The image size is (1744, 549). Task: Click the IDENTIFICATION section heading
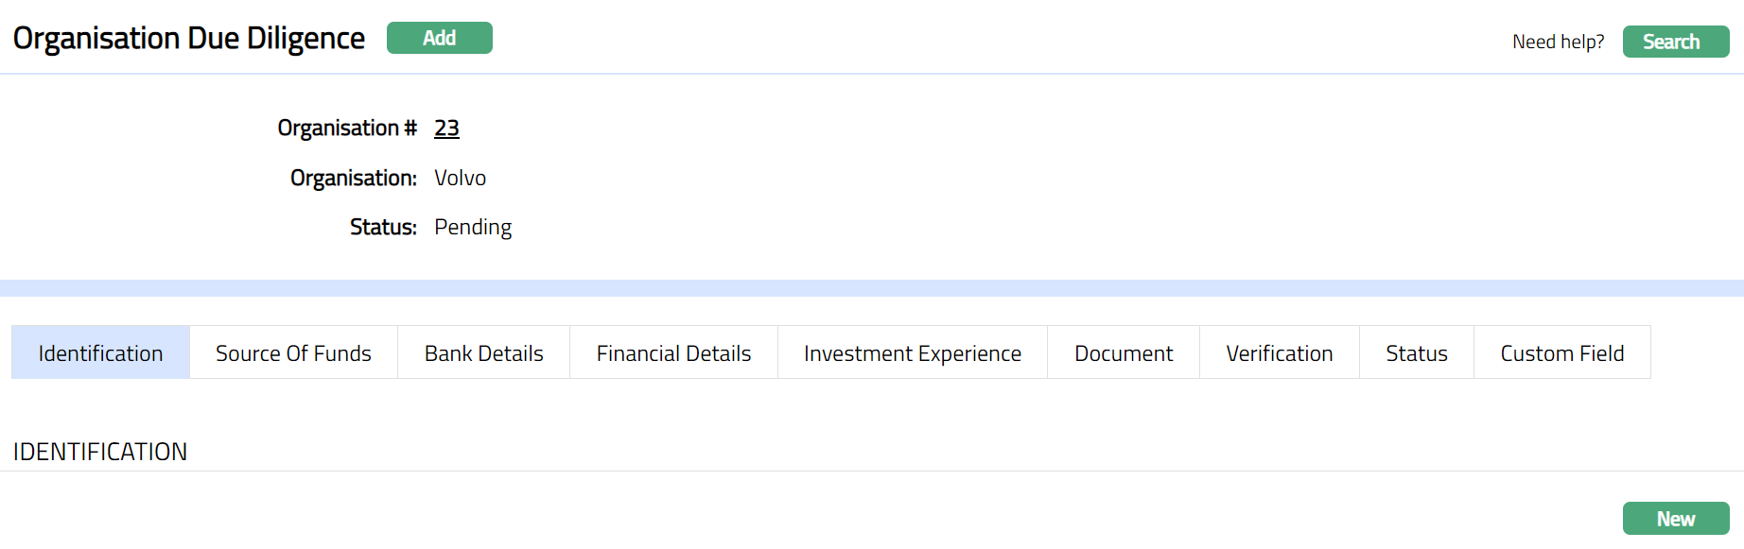100,452
